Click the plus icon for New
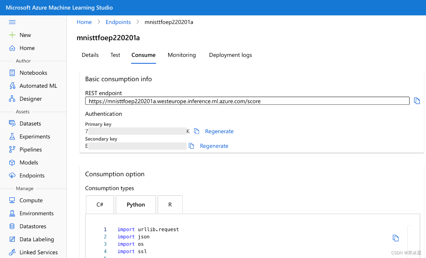 coord(12,35)
